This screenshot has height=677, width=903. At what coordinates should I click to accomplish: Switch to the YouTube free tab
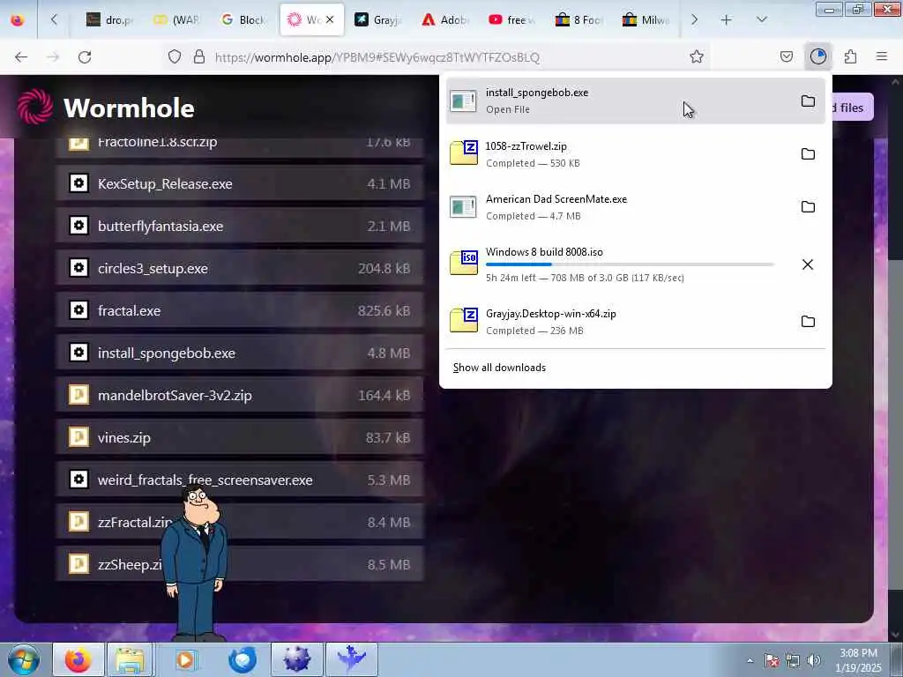[512, 19]
